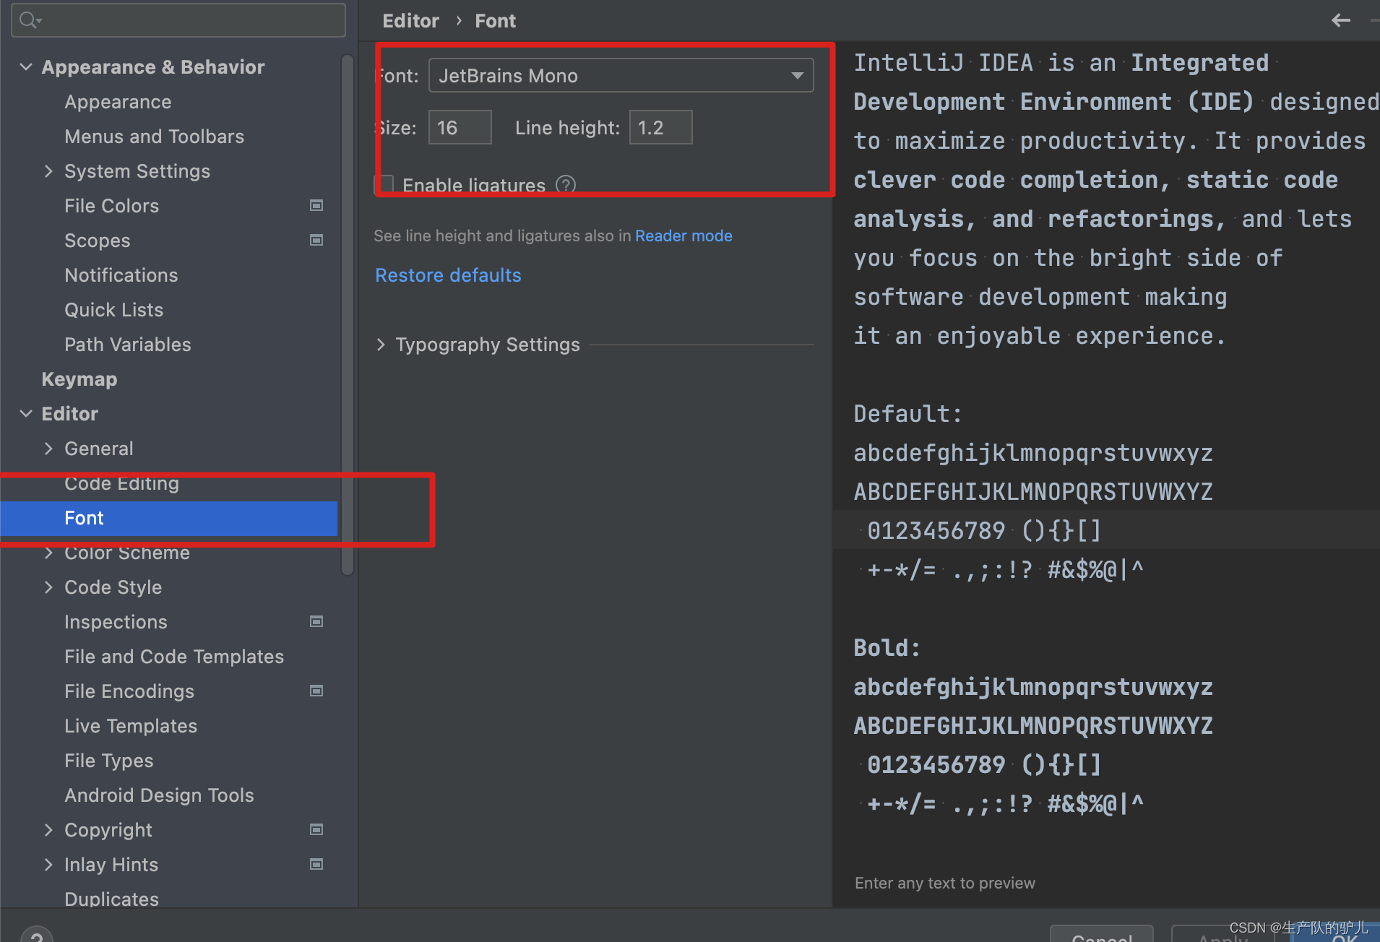
Task: Expand the Color Scheme node
Action: coord(48,553)
